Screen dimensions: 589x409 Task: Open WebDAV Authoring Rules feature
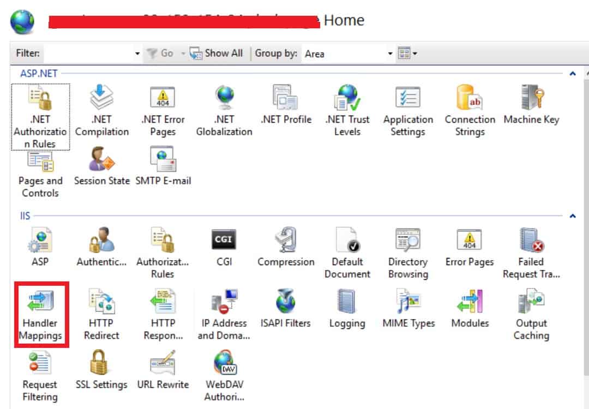point(224,376)
